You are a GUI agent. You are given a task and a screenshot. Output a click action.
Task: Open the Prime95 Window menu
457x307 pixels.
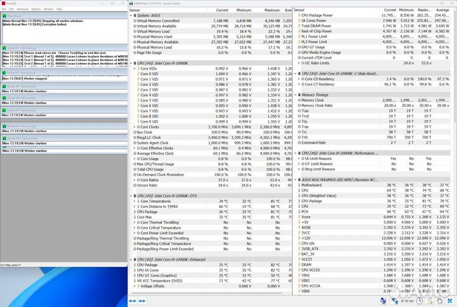49,9
